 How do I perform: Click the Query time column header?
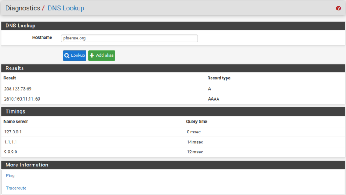(197, 122)
